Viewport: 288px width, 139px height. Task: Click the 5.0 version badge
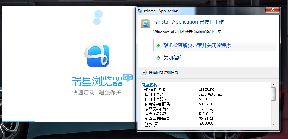(128, 77)
